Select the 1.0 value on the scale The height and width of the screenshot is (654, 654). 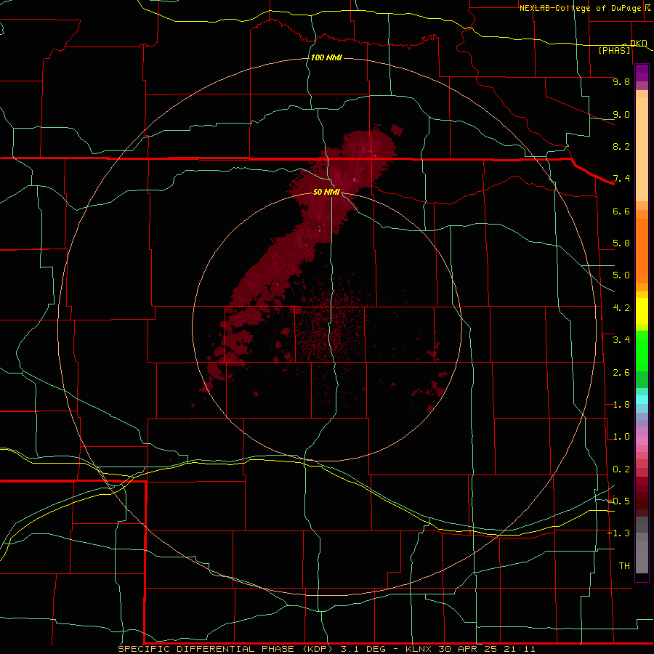(621, 437)
